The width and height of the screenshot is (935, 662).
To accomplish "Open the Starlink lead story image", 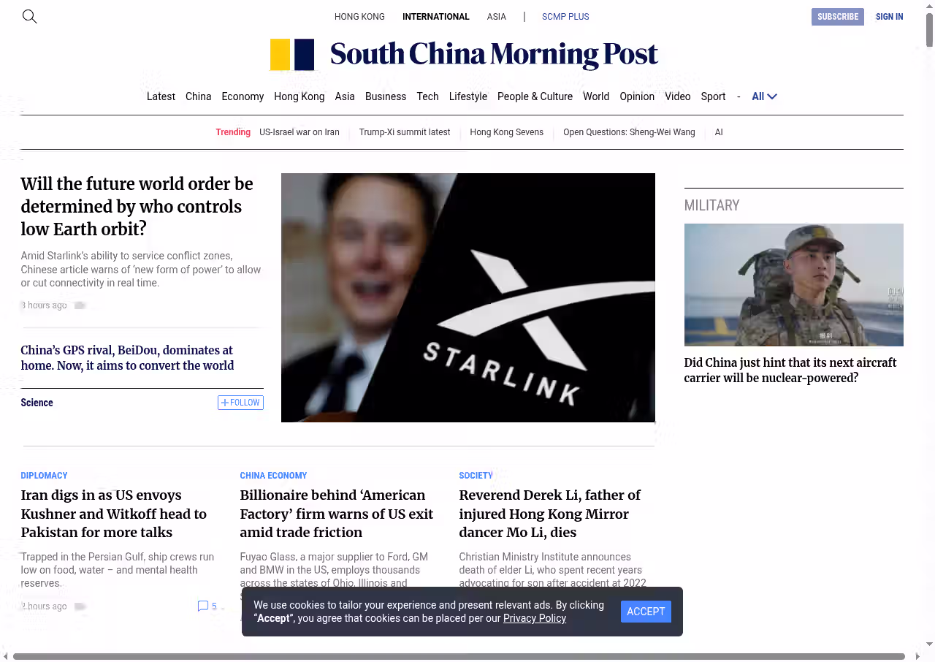I will coord(467,297).
